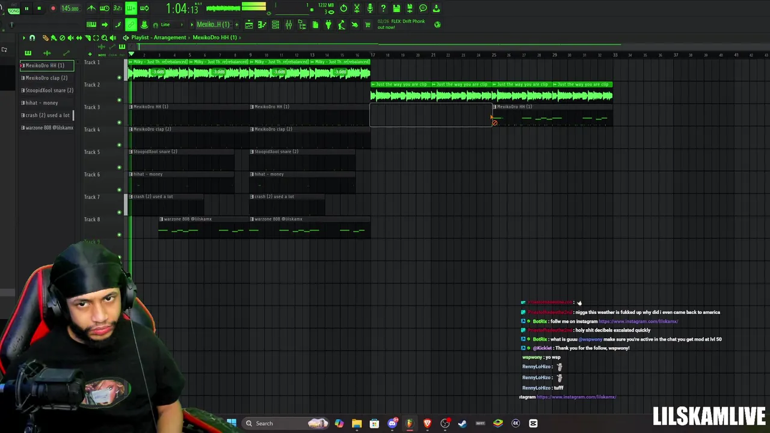The image size is (770, 433).
Task: Select StoopidXool snare (2) pattern in picker
Action: 47,90
